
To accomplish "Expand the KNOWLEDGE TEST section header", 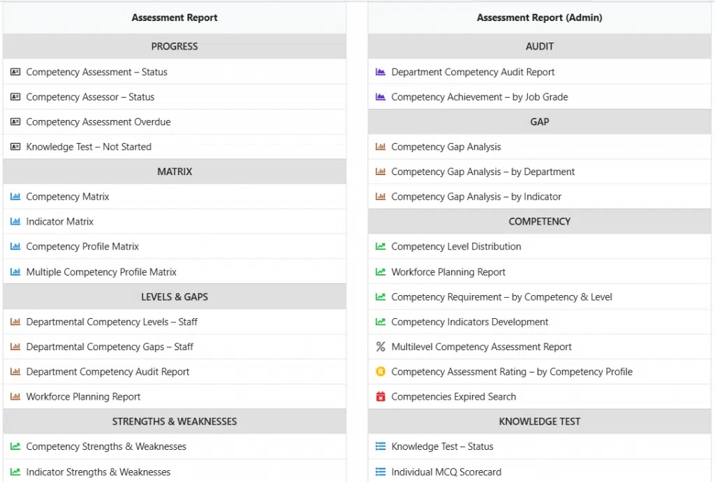I will click(539, 421).
